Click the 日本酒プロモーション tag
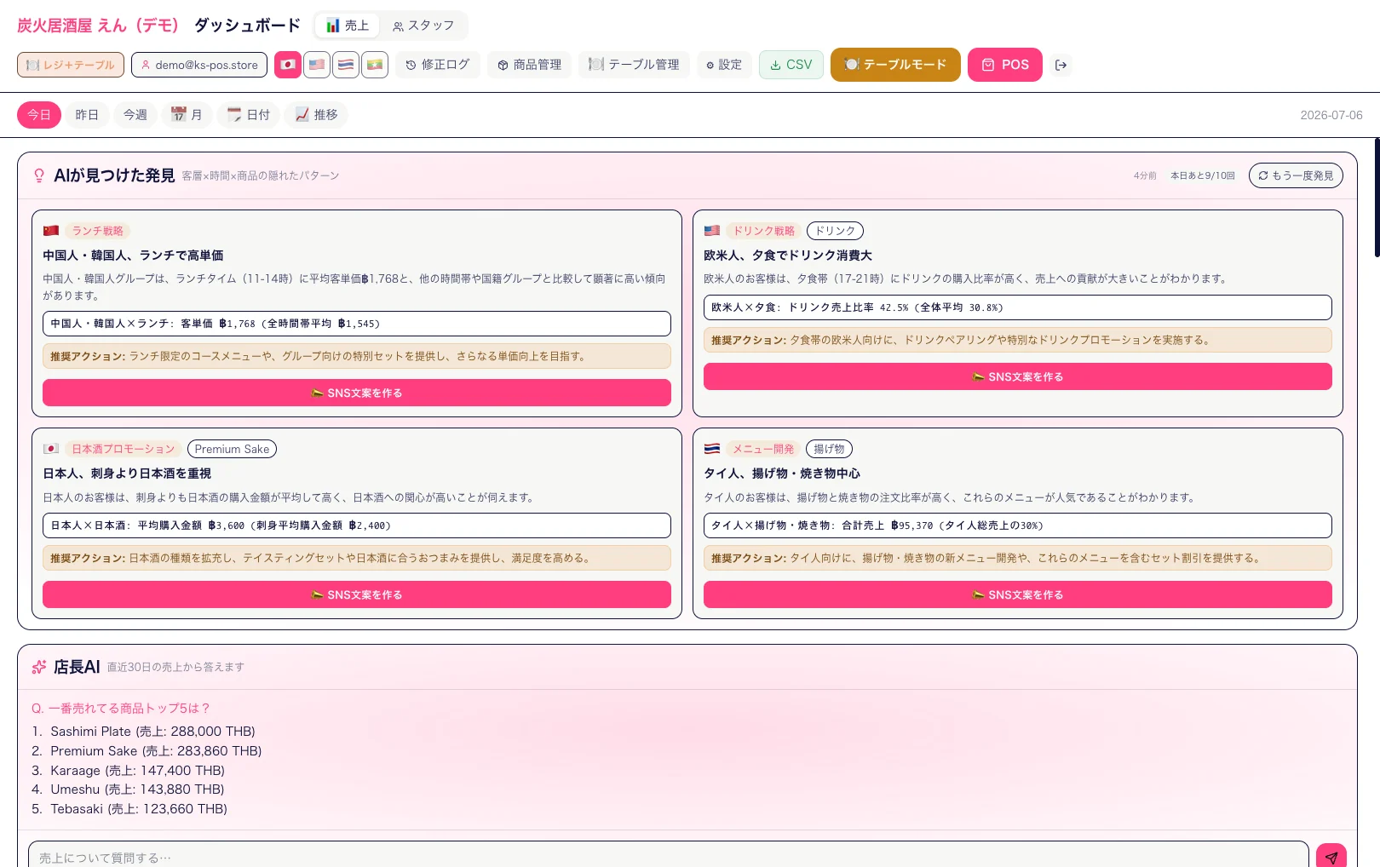The image size is (1380, 867). tap(124, 449)
